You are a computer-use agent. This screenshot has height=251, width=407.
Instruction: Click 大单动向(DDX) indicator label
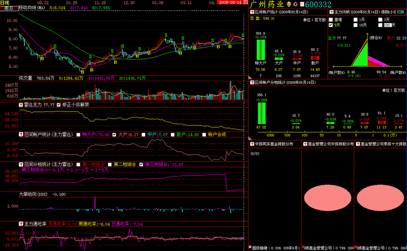33,194
